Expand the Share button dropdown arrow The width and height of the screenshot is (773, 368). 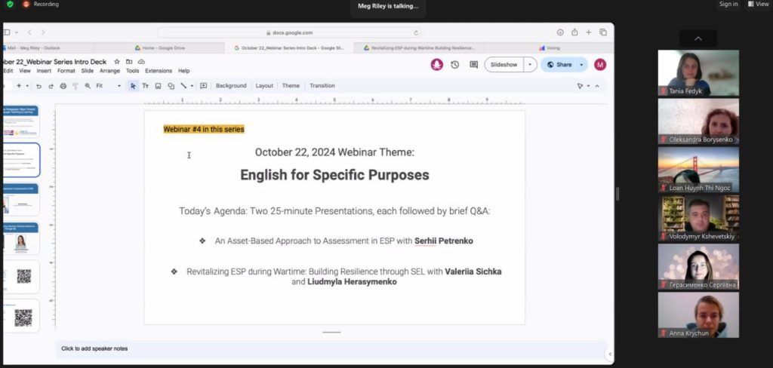[581, 65]
